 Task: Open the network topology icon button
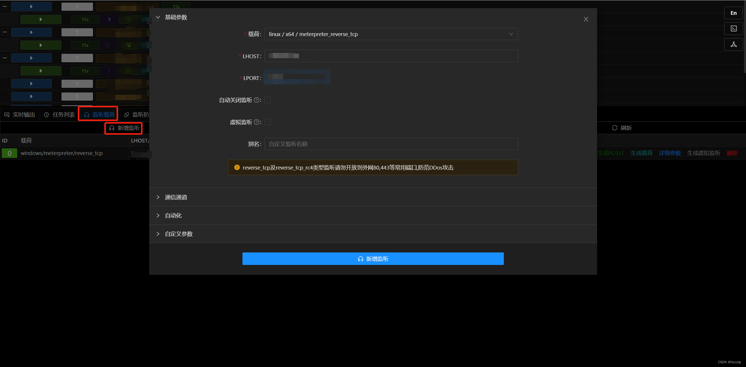pyautogui.click(x=733, y=44)
